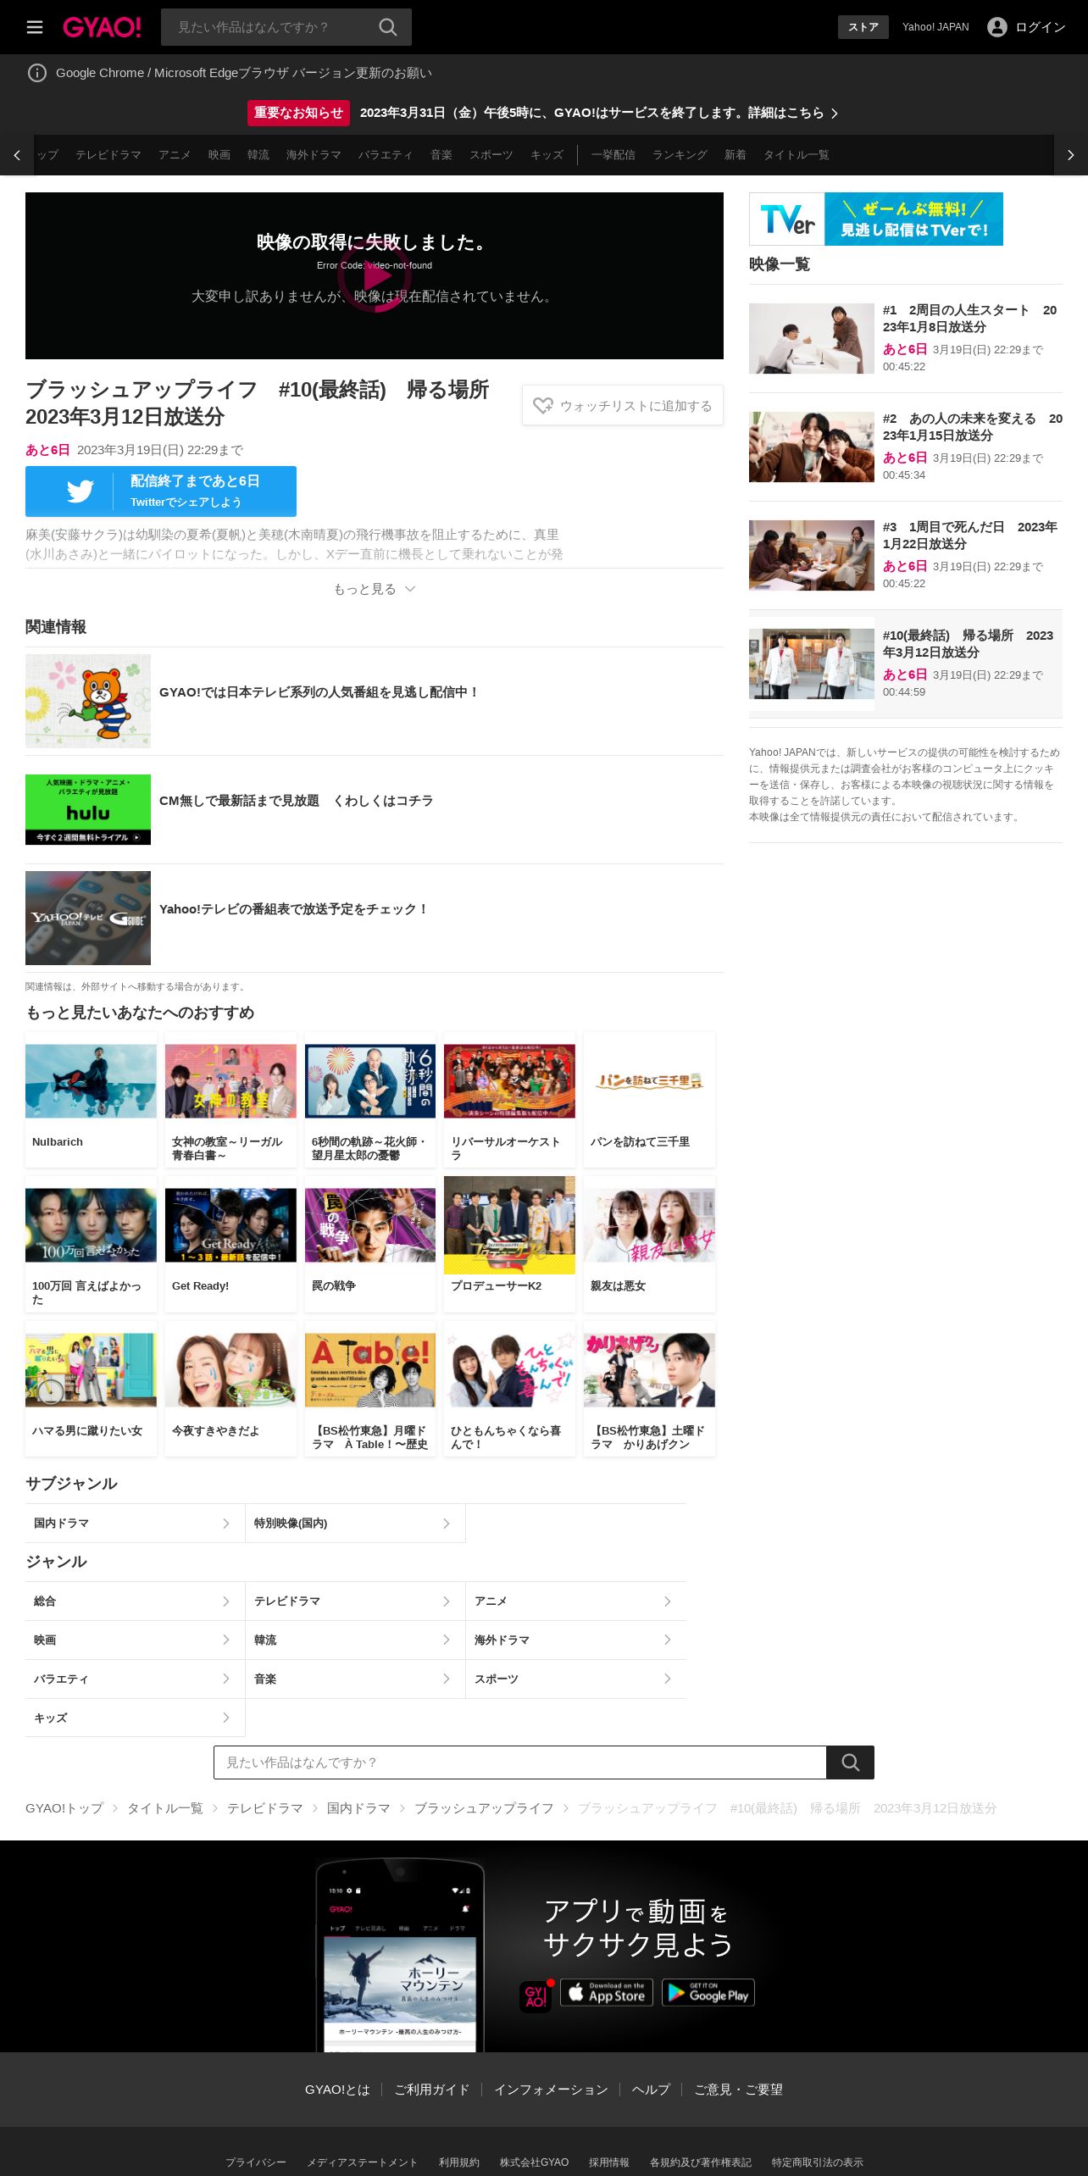Select アニメ in top navigation
The height and width of the screenshot is (2176, 1088).
click(175, 155)
